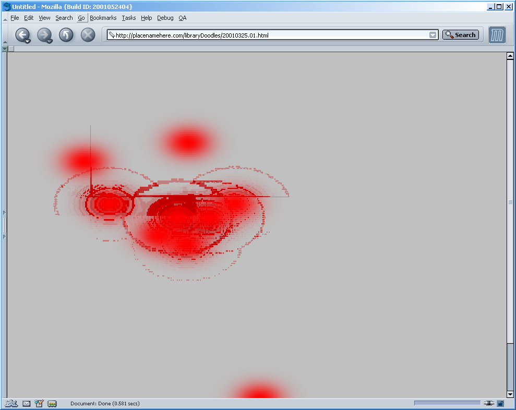Click the Search button
The height and width of the screenshot is (410, 516).
[460, 35]
